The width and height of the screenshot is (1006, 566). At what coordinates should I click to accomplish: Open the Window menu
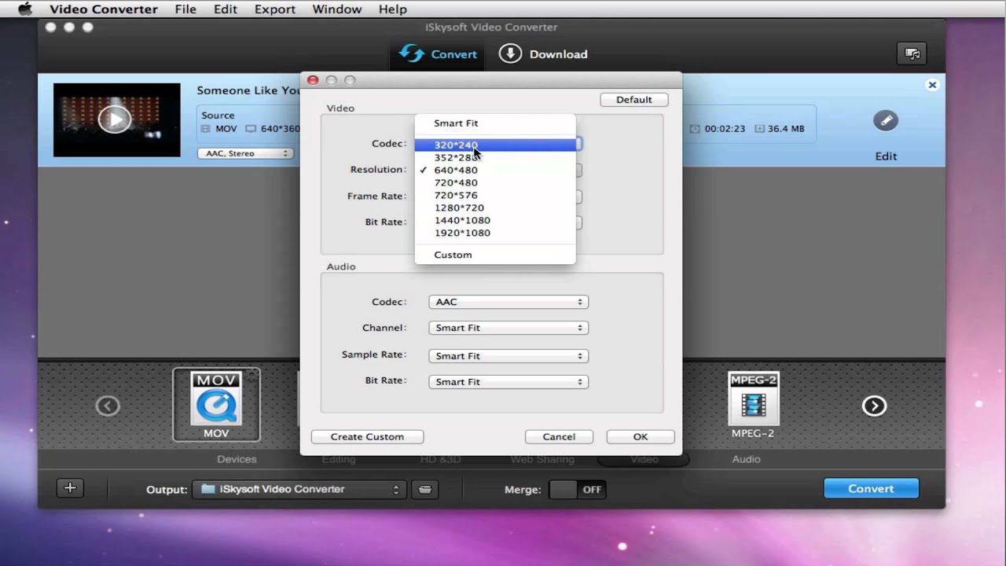point(337,9)
